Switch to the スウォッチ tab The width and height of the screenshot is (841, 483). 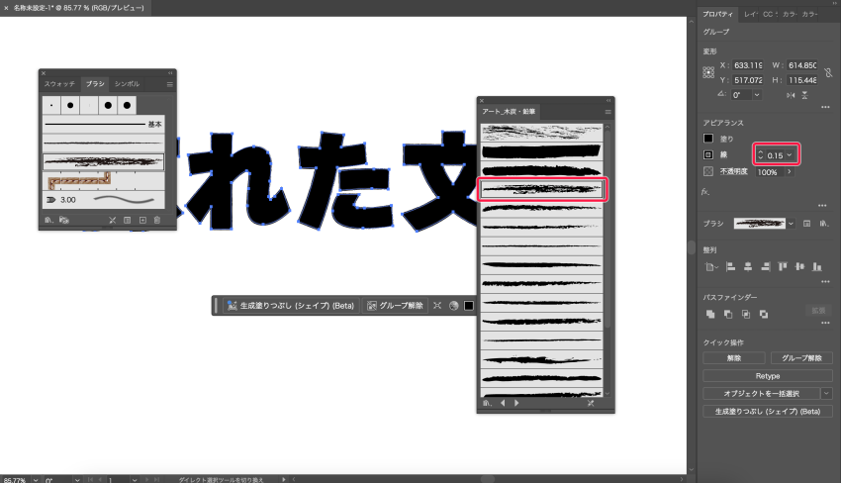(59, 84)
